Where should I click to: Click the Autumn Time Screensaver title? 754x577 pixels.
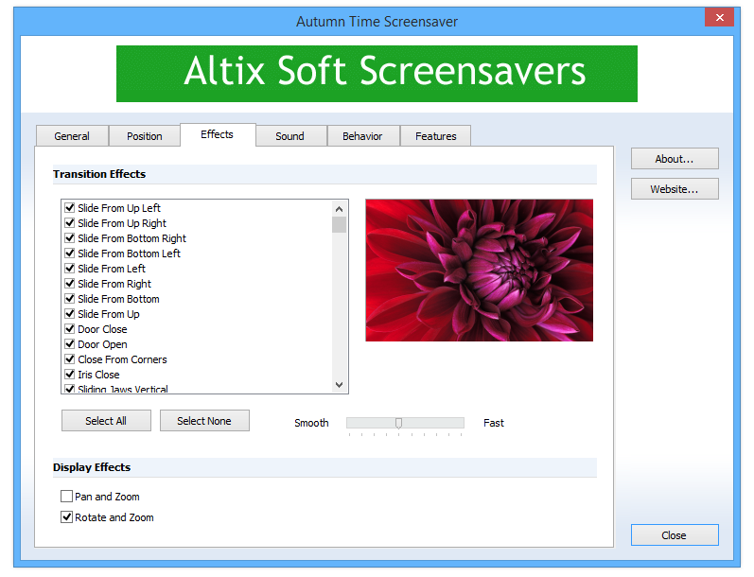[x=377, y=22]
